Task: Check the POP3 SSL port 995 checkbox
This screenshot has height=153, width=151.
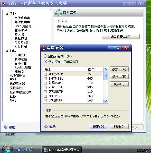Action: tap(45, 87)
